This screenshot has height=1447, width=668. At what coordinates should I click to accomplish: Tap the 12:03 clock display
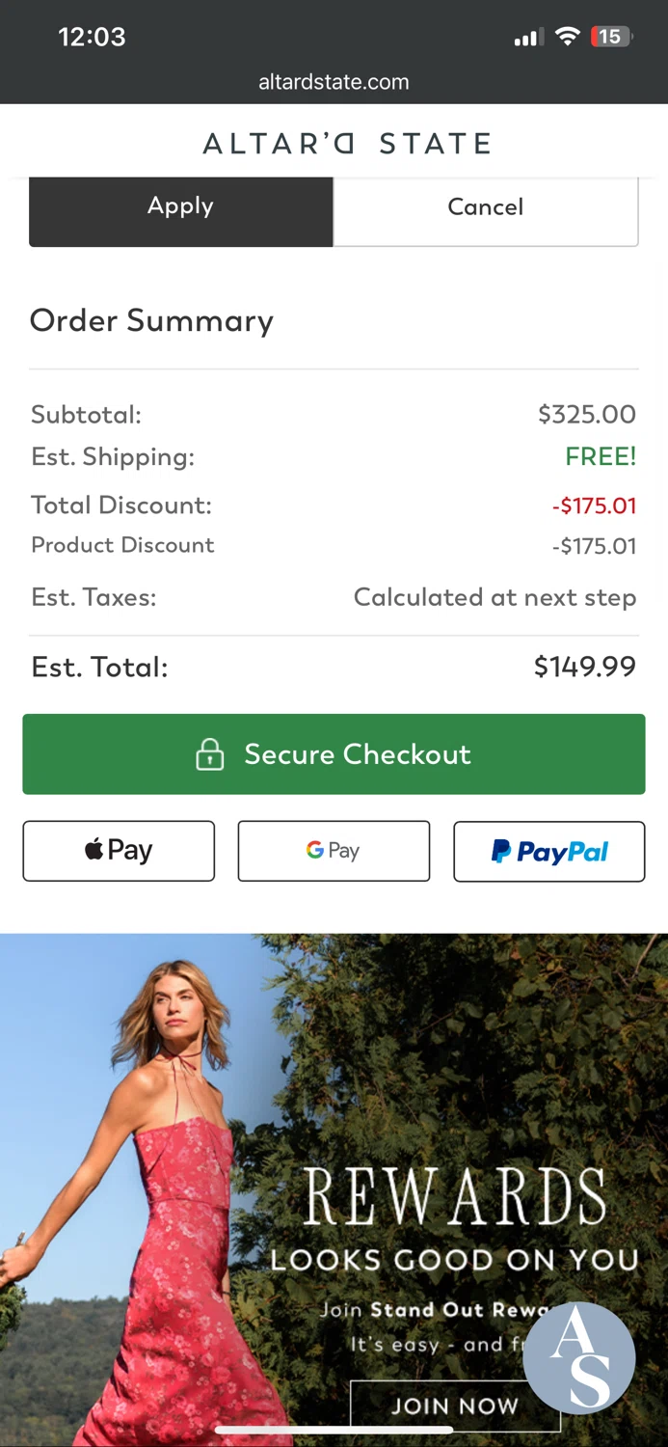[92, 36]
